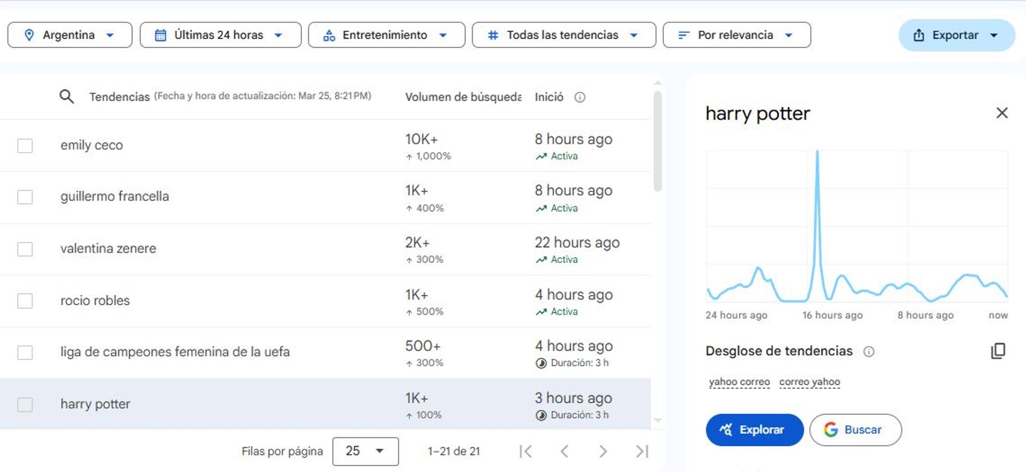Open the Exportar menu
1026x472 pixels.
point(957,35)
